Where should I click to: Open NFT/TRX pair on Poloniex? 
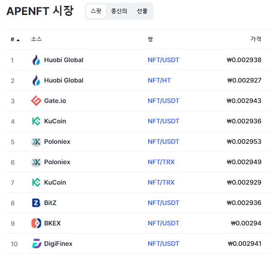tap(161, 162)
